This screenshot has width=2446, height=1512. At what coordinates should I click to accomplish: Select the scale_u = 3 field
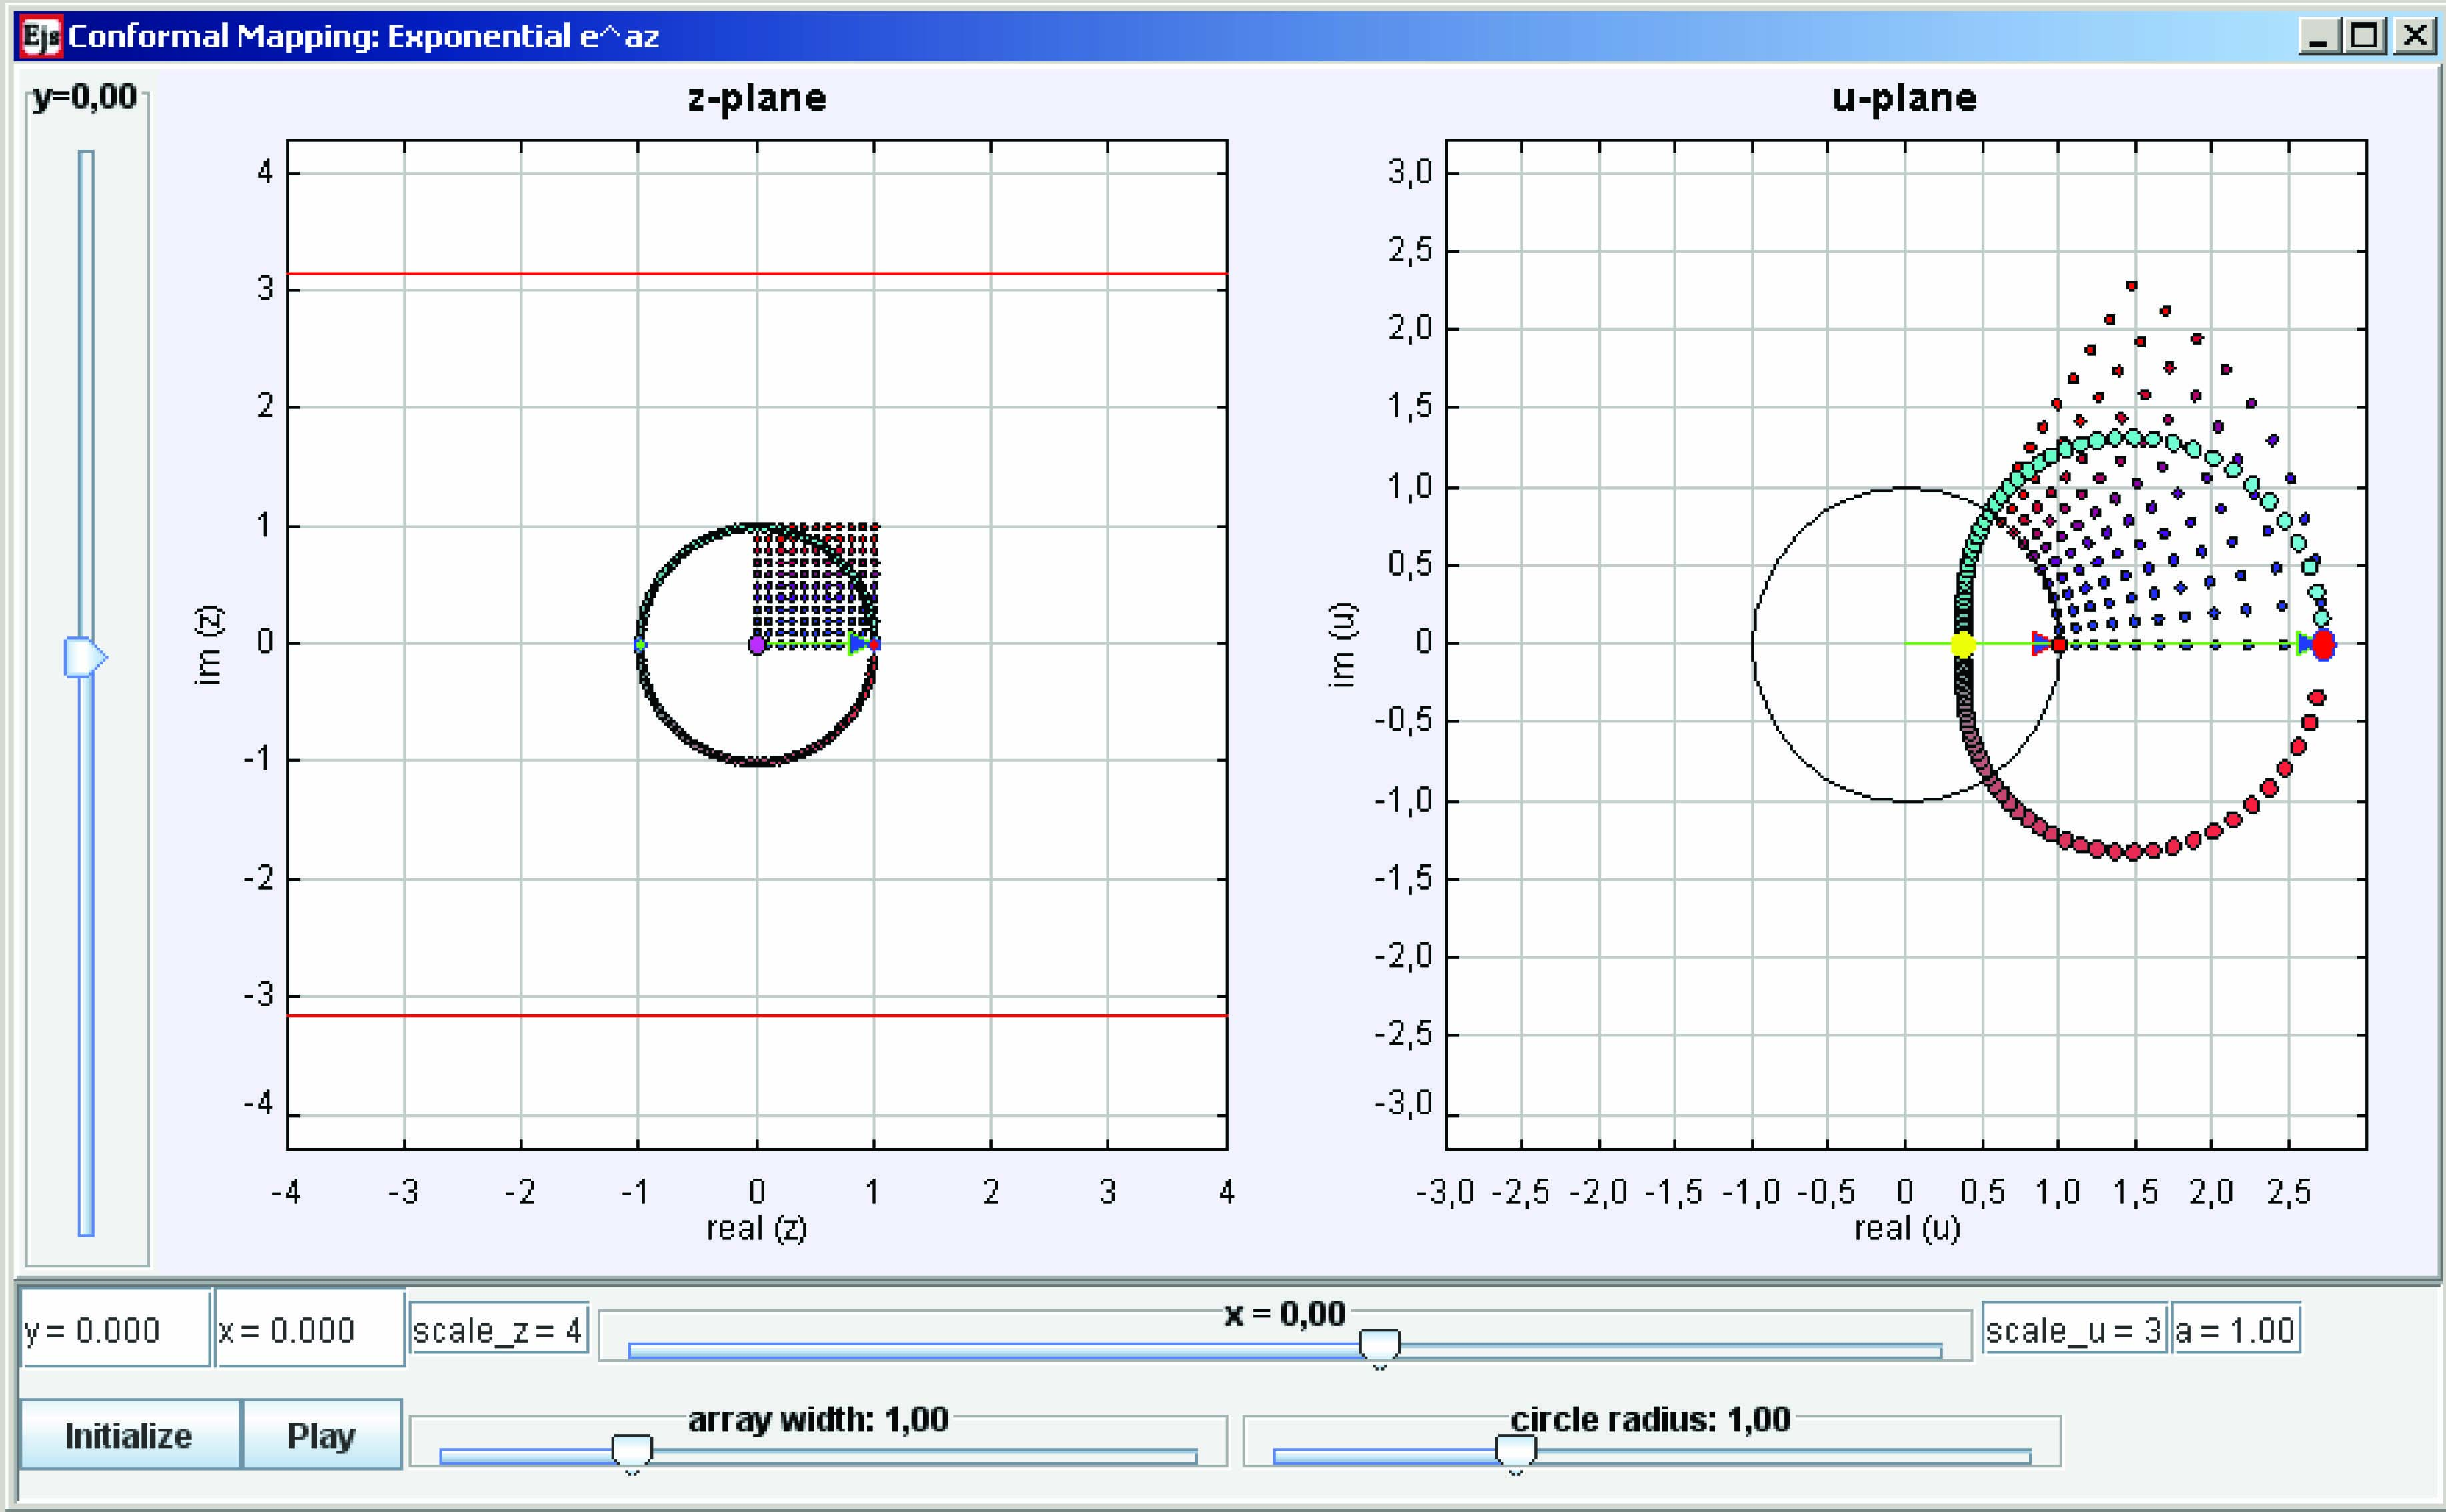[2074, 1329]
